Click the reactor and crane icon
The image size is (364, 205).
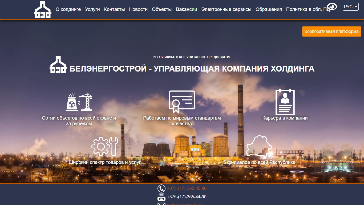tap(79, 102)
